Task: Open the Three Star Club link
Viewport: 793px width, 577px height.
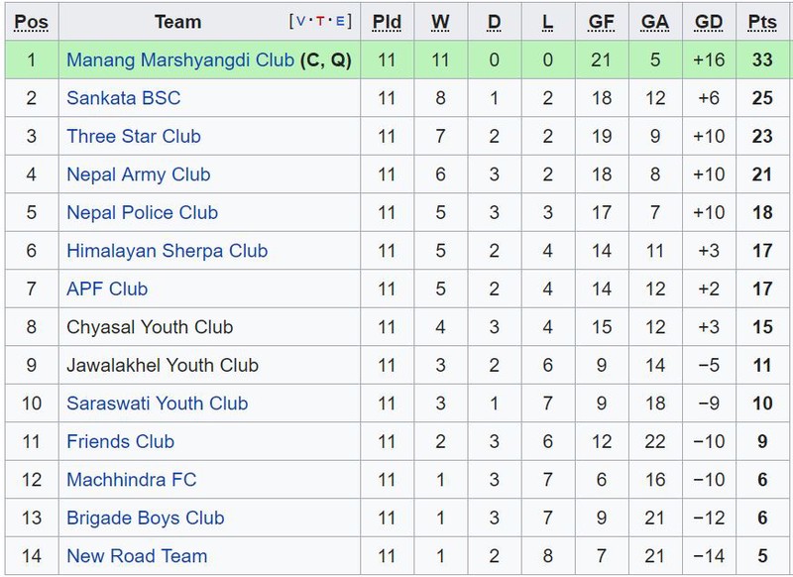Action: click(134, 136)
